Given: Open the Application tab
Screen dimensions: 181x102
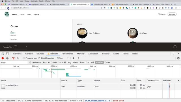Looking at the screenshot, I should click(x=93, y=54).
